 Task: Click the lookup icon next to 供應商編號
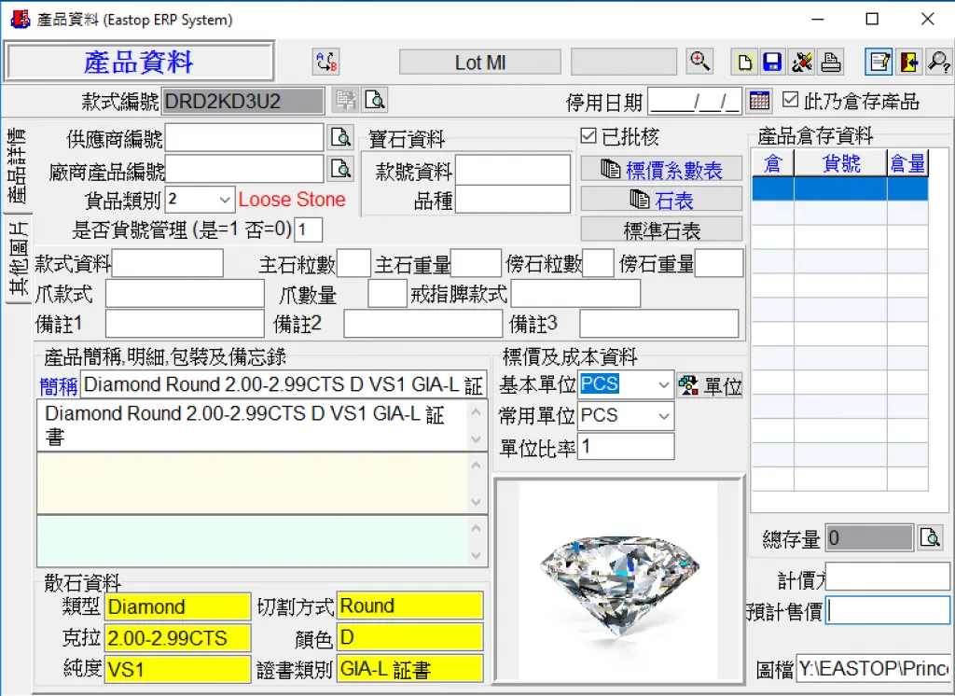click(x=340, y=138)
